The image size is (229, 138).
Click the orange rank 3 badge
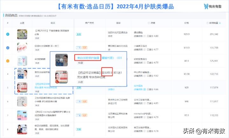[x=8, y=61]
